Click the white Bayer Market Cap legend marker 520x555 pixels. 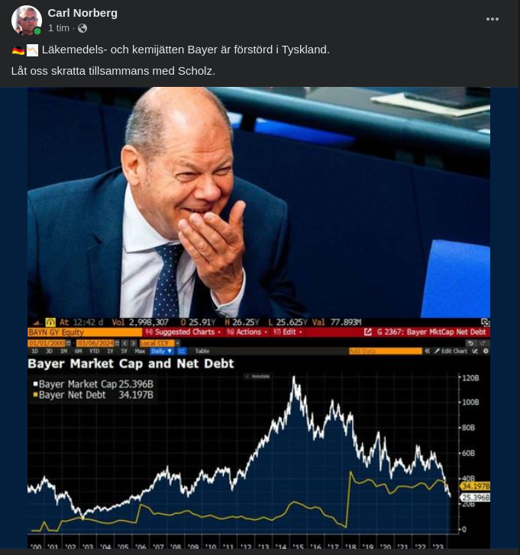click(35, 384)
